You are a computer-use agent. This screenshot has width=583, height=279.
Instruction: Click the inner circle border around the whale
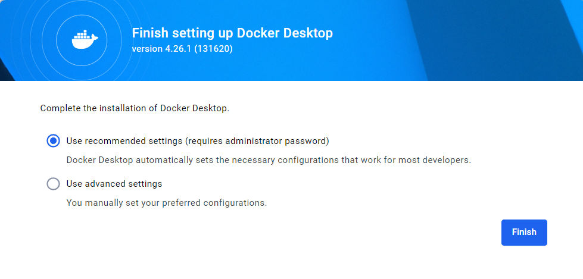[x=57, y=40]
